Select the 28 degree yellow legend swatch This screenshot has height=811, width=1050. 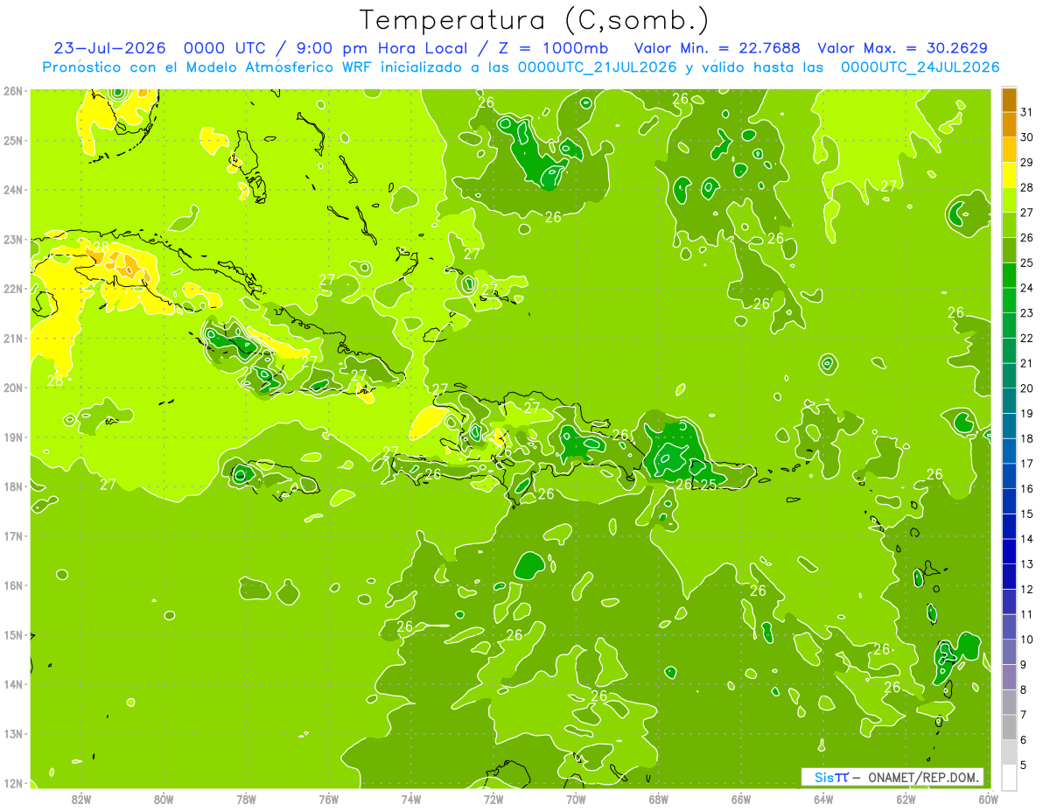[1008, 175]
